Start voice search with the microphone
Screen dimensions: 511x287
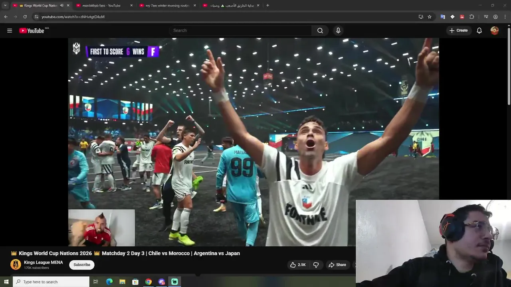pos(338,31)
